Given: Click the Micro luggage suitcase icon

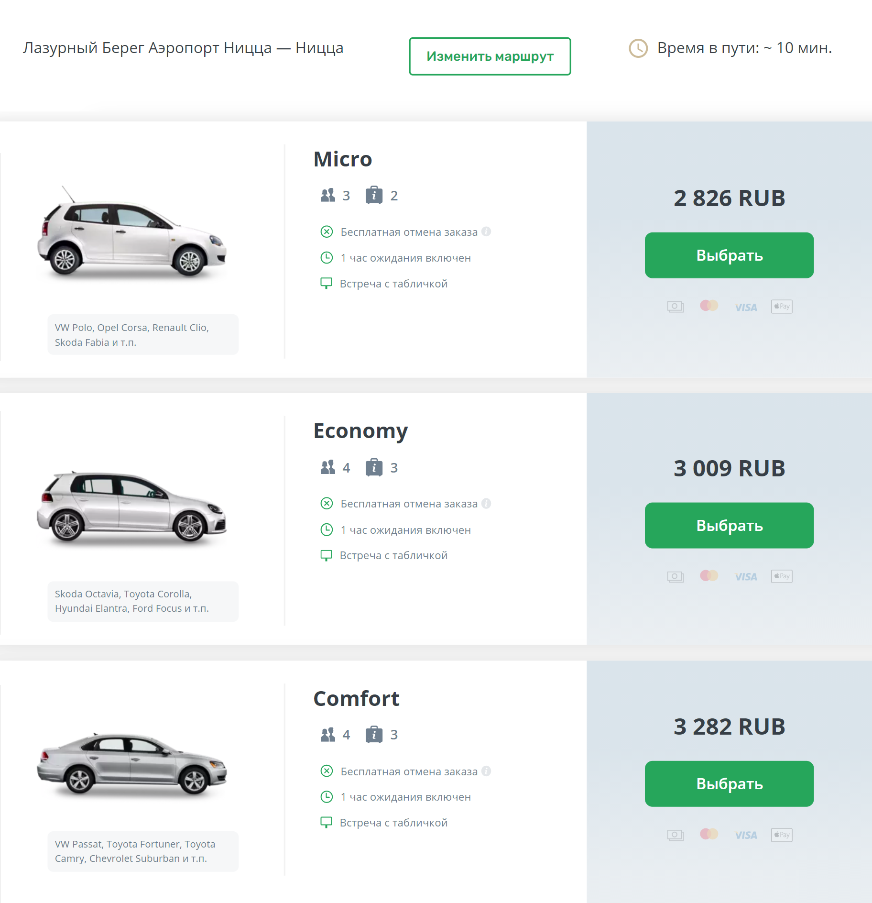Looking at the screenshot, I should tap(374, 195).
